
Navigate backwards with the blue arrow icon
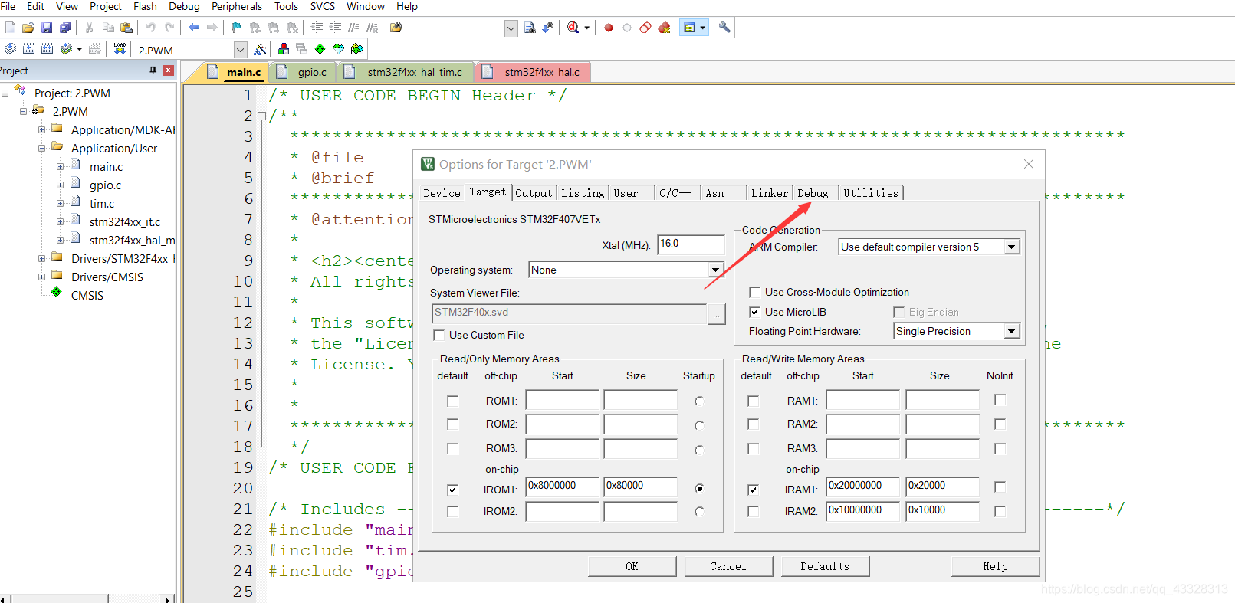coord(194,28)
